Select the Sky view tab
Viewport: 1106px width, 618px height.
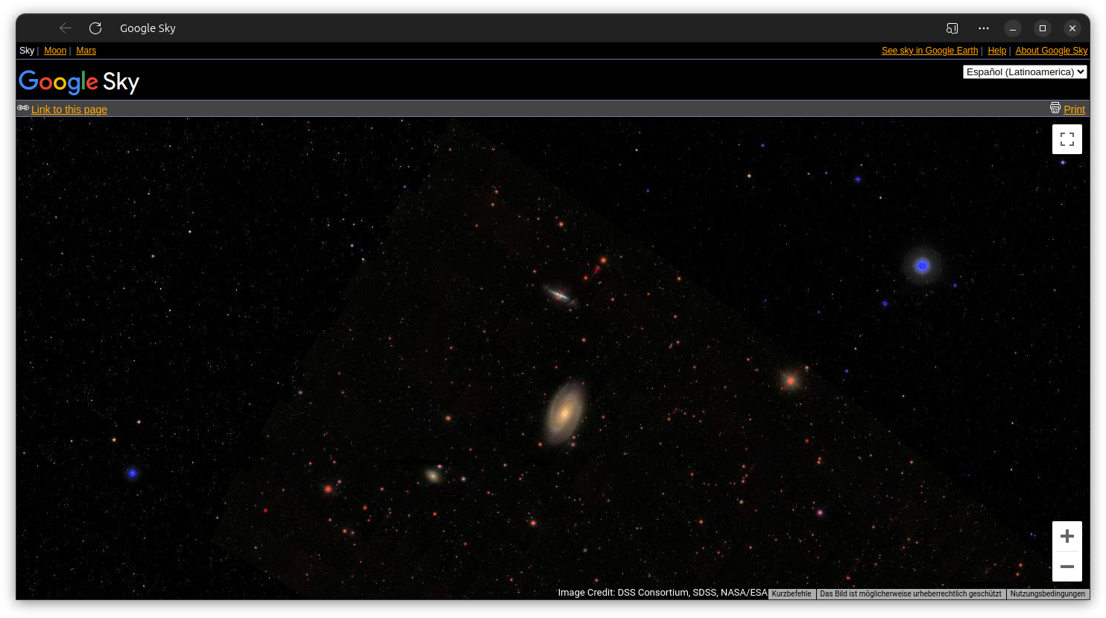27,51
